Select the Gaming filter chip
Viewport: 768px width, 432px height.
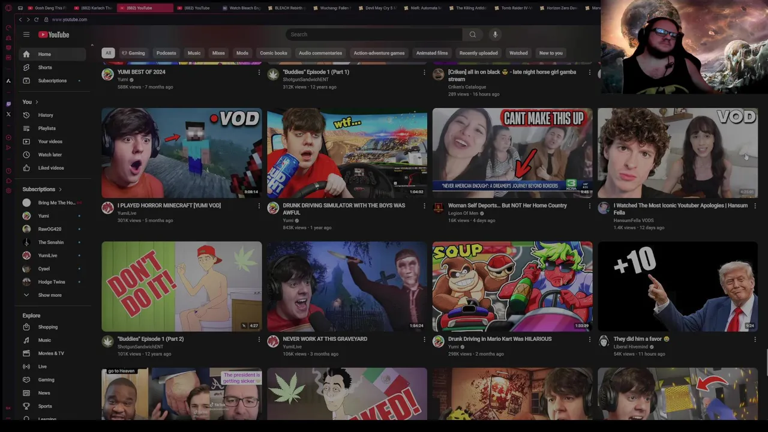click(x=133, y=53)
